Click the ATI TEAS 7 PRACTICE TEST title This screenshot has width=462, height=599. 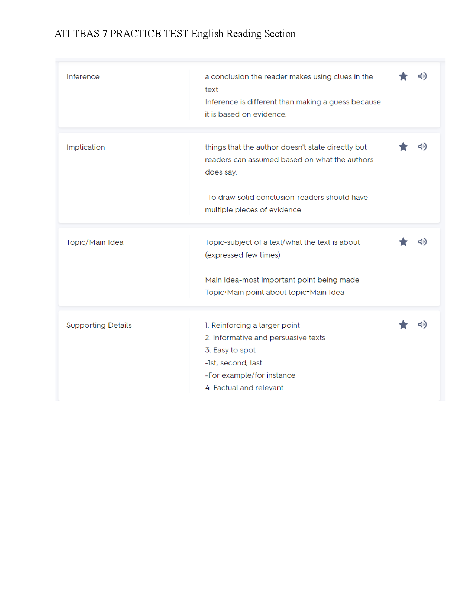[x=175, y=34]
